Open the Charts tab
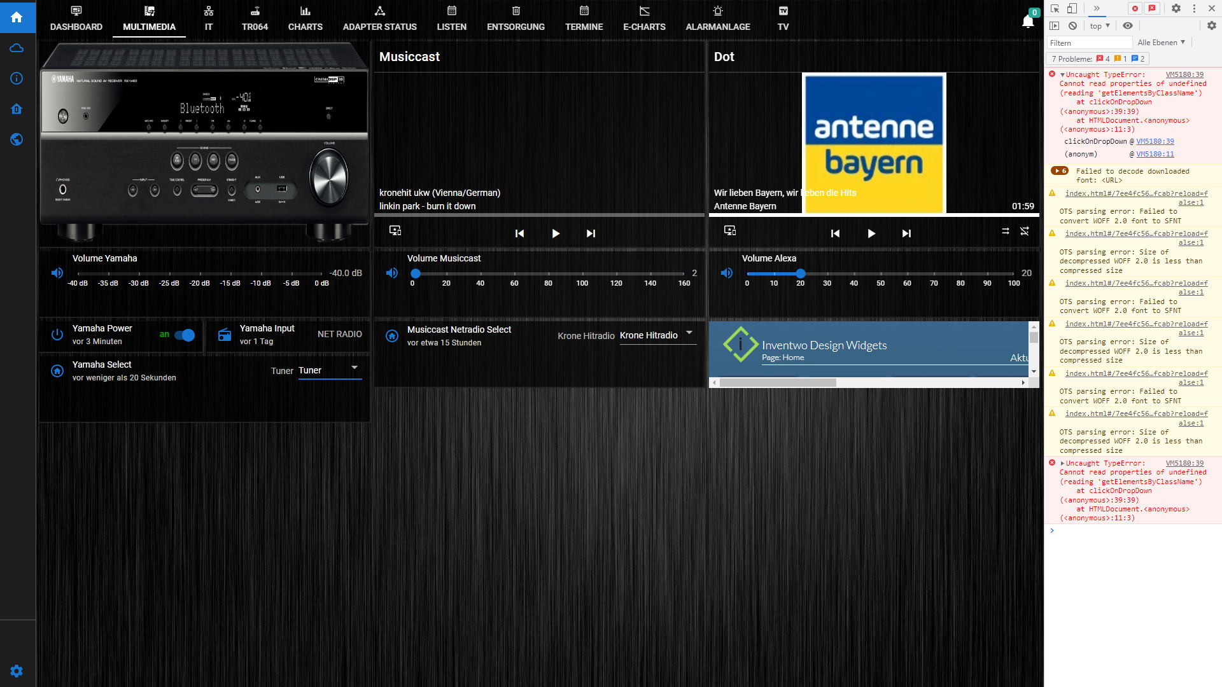This screenshot has height=687, width=1222. (x=305, y=19)
